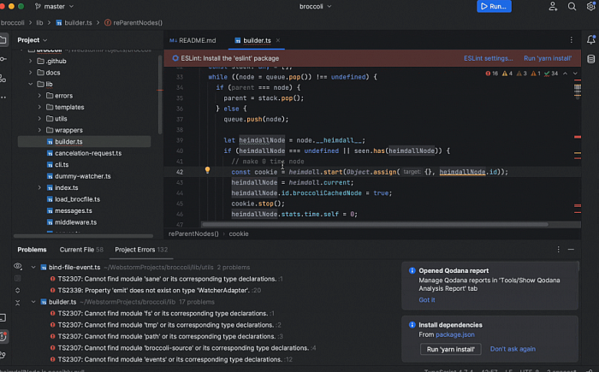
Task: Open the database tool window icon
Action: tap(591, 59)
